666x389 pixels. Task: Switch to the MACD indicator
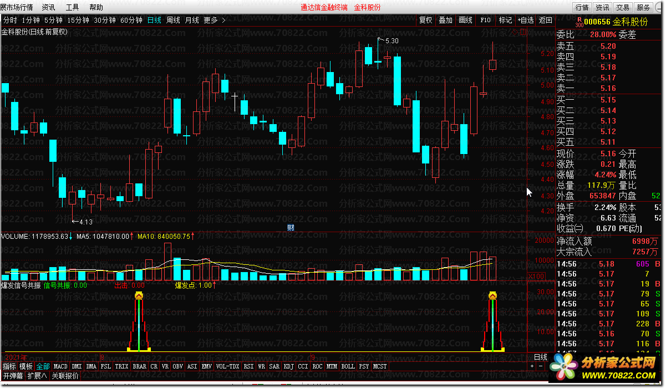coord(60,367)
